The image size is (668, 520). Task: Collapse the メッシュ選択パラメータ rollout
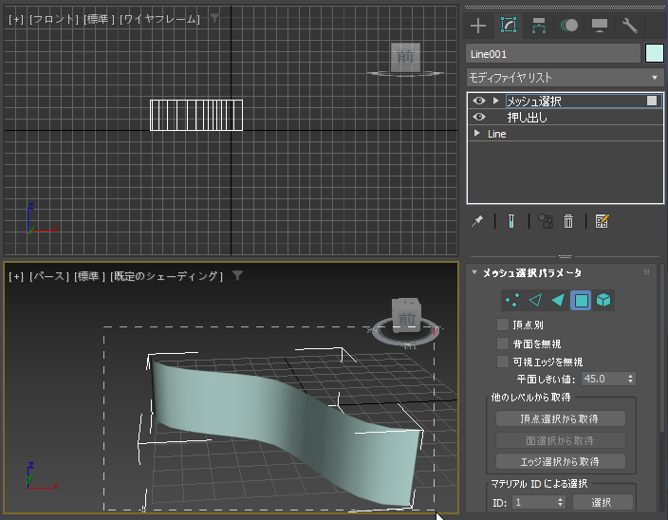point(474,272)
